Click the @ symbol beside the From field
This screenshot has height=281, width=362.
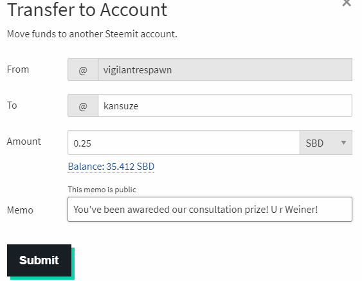(83, 69)
